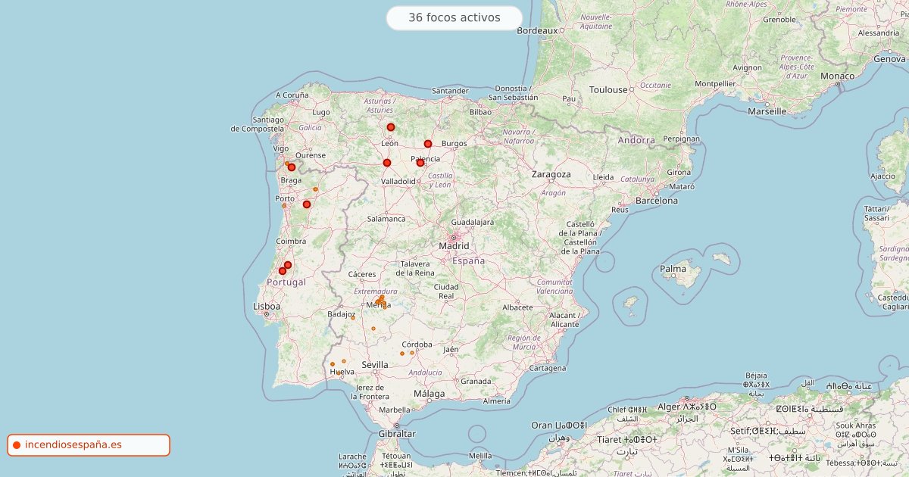Select the Ajaccio label on Corsica
Viewport: 909px width, 477px height.
[x=882, y=176]
